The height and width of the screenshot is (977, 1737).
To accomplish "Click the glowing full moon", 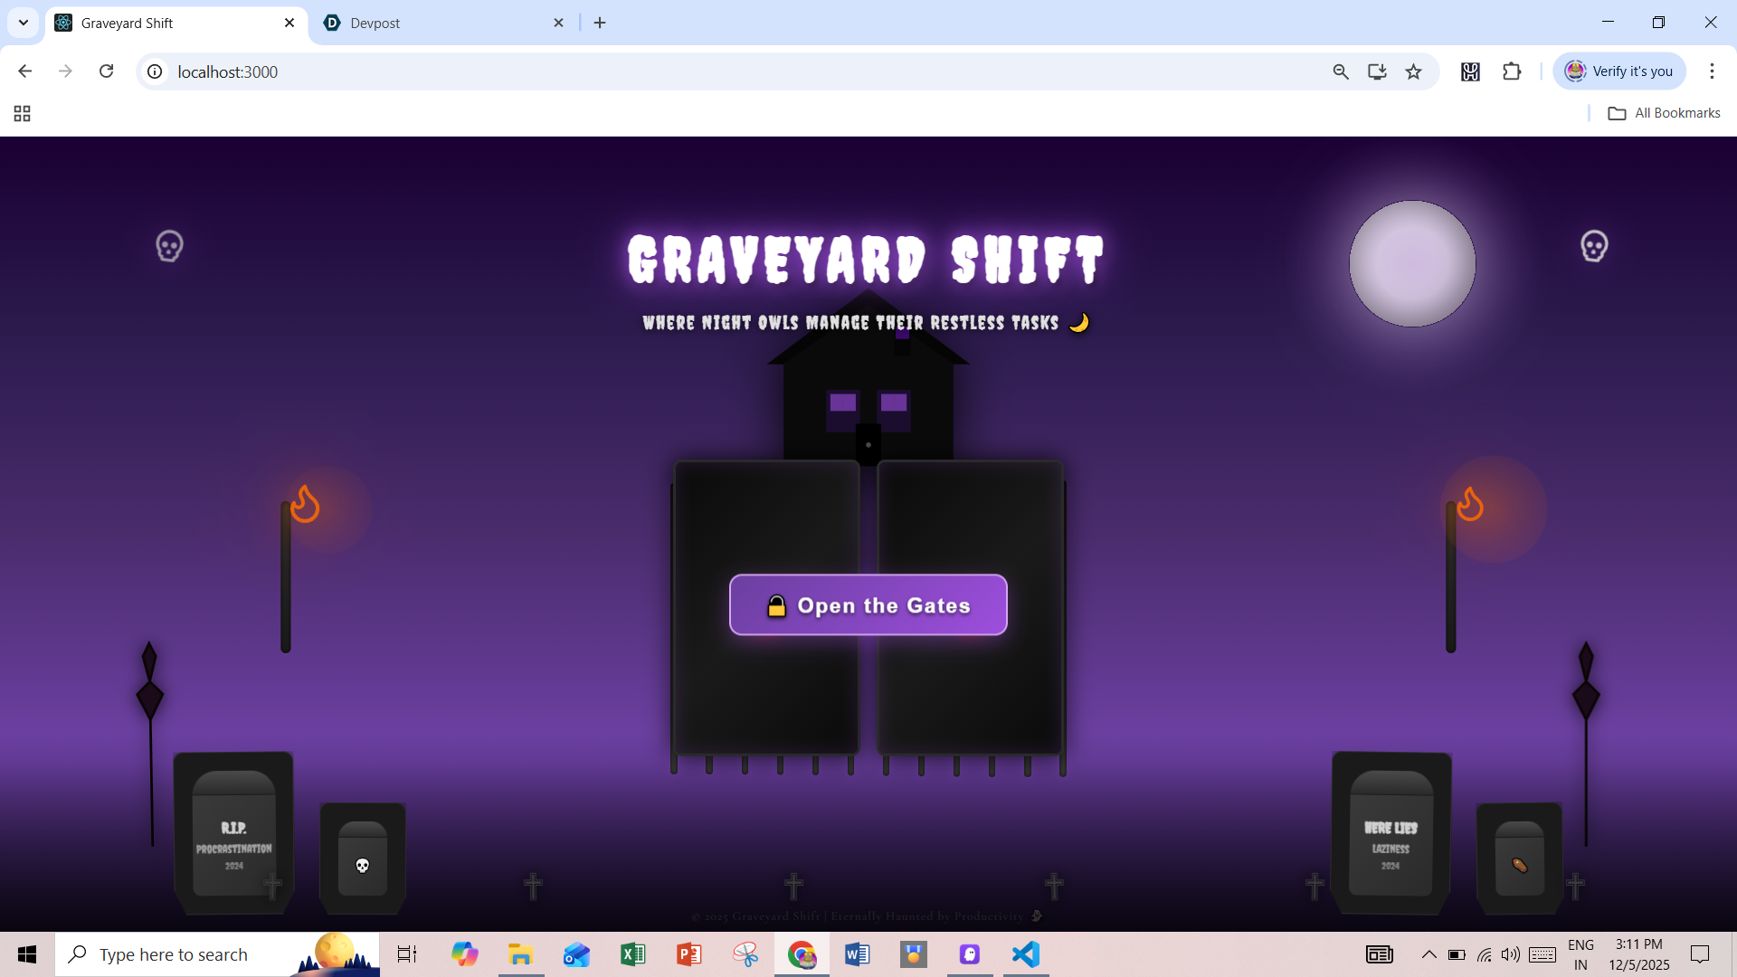I will (x=1412, y=263).
